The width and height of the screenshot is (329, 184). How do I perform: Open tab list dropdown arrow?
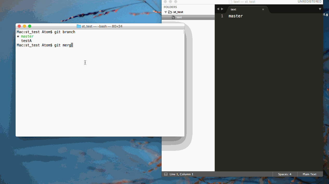(320, 9)
